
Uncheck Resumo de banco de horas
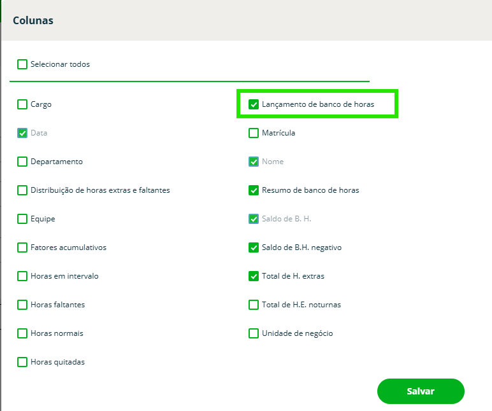[x=254, y=190]
